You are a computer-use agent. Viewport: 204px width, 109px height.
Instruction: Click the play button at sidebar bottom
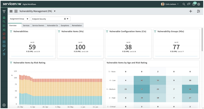coord(4,105)
